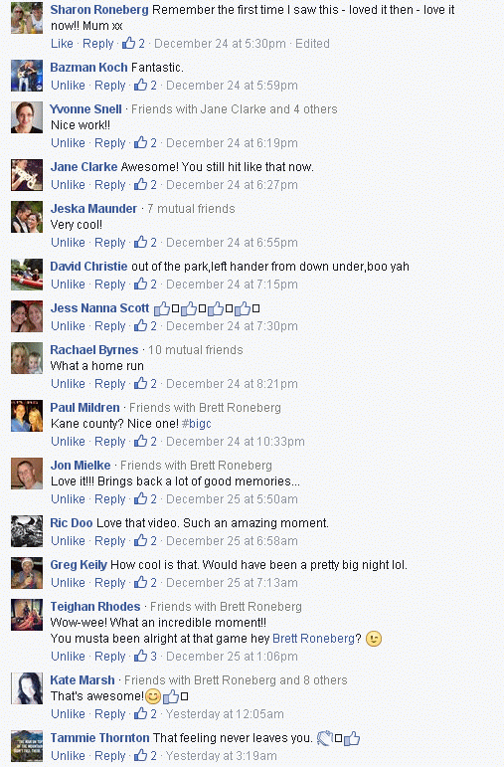The width and height of the screenshot is (504, 767).
Task: Click thumbs-up icon on Teighan Rhodes' comment
Action: point(141,656)
